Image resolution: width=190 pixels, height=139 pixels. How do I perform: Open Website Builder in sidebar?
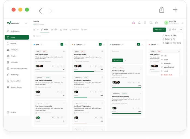coord(17,87)
